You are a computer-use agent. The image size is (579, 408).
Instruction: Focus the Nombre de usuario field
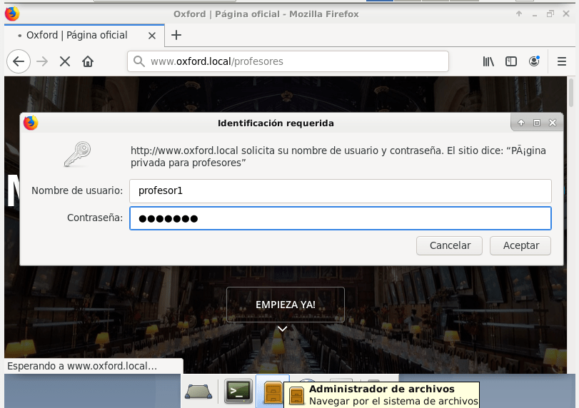[x=340, y=190]
